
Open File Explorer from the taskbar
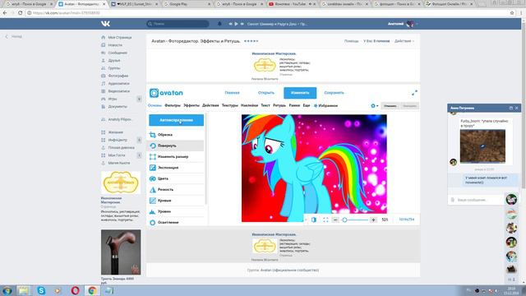point(24,290)
